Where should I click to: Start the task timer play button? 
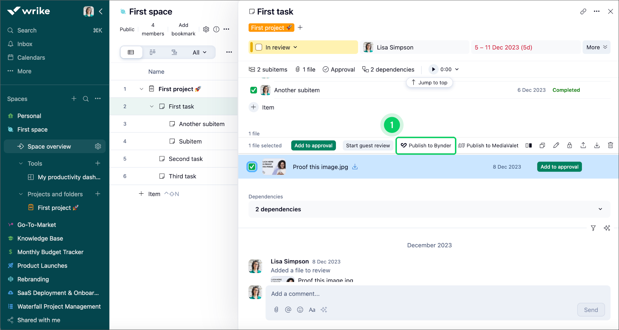tap(433, 69)
